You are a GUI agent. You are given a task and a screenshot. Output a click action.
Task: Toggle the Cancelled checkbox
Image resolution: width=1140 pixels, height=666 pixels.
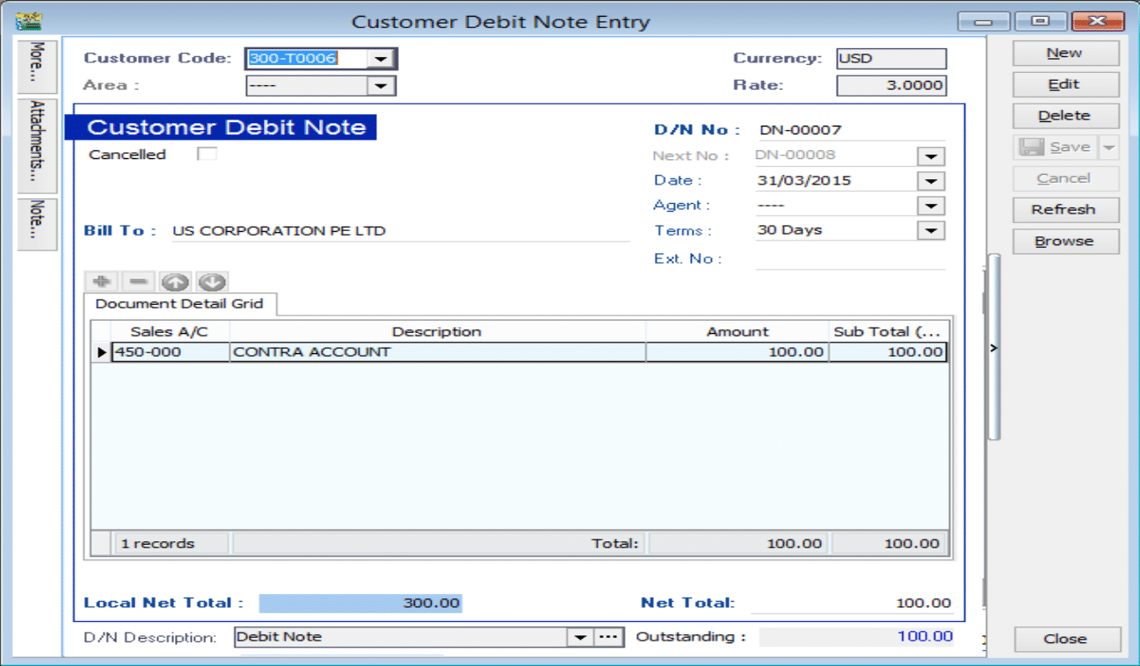click(x=207, y=155)
